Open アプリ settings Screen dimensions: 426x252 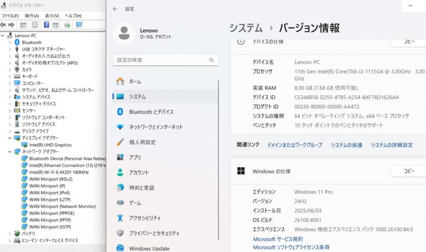click(165, 157)
